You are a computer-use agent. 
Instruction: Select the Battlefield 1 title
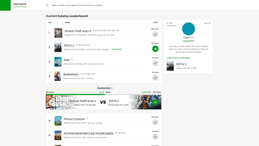coord(71,74)
